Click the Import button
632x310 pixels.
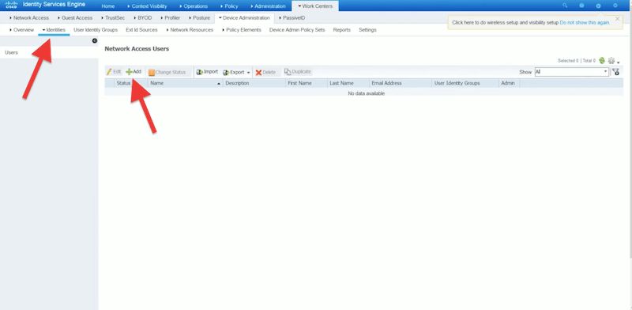(207, 72)
